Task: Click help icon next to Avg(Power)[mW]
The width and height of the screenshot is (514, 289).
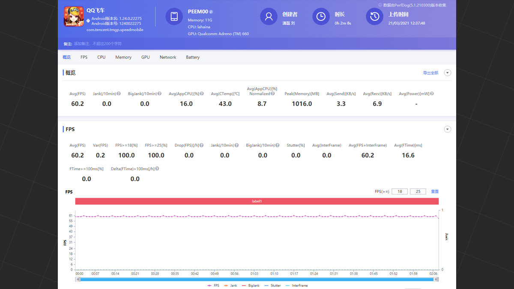Action: coord(432,94)
